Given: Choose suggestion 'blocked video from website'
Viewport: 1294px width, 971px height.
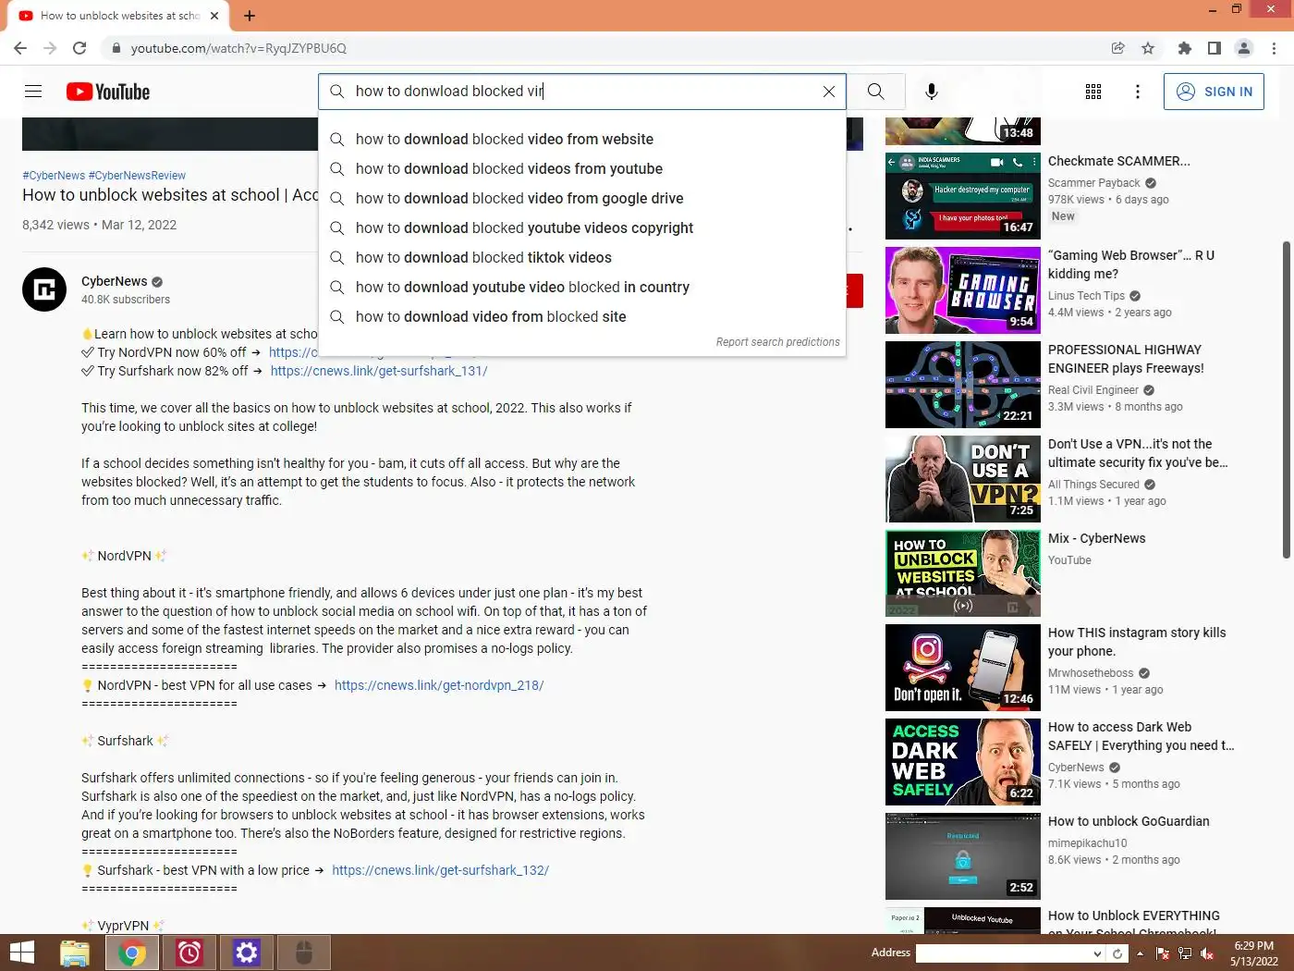Looking at the screenshot, I should pyautogui.click(x=582, y=139).
